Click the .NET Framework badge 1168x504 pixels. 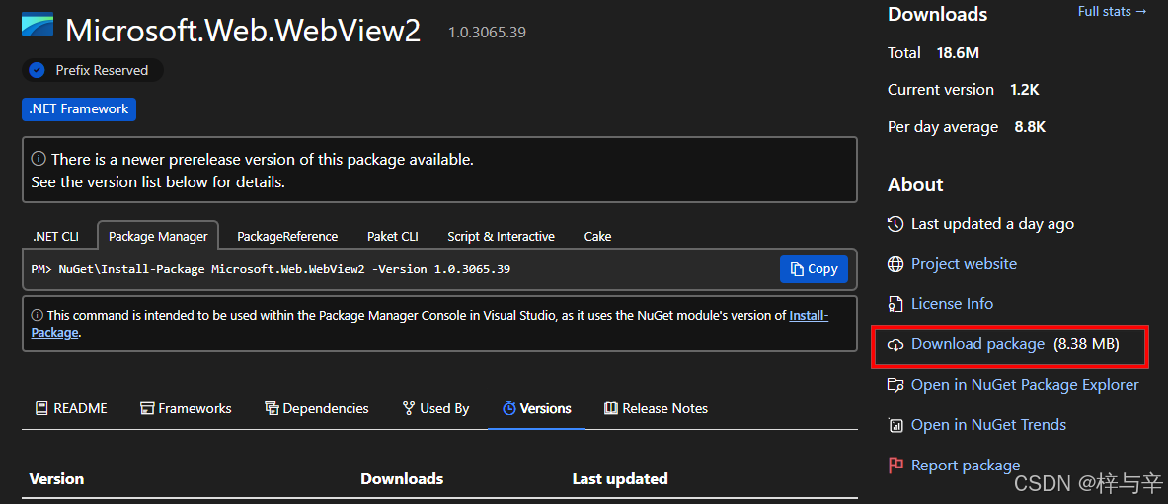point(79,109)
